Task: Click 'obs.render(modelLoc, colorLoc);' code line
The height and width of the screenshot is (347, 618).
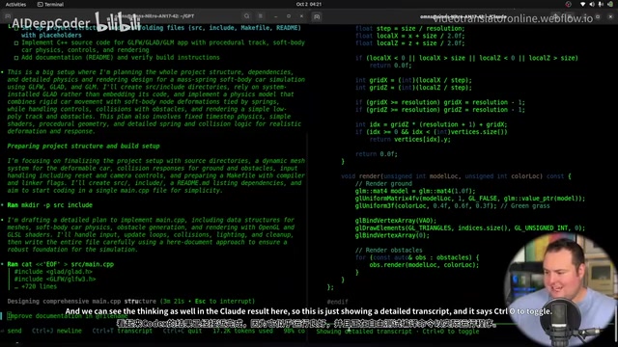Action: (x=424, y=265)
